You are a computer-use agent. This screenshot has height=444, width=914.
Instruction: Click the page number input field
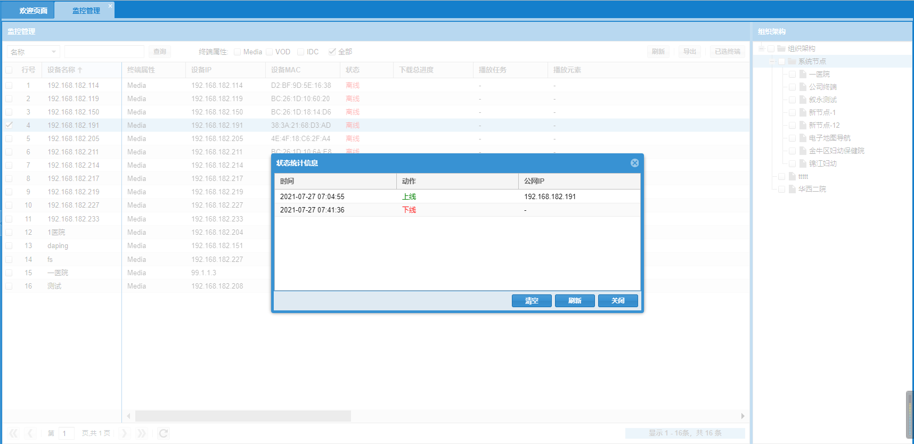click(67, 433)
